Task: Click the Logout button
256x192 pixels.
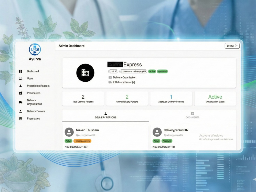Action: pos(232,46)
